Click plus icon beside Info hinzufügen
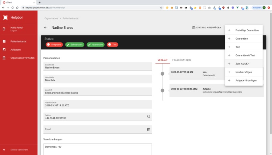Image resolution: width=272 pixels, height=155 pixels. 229,72
